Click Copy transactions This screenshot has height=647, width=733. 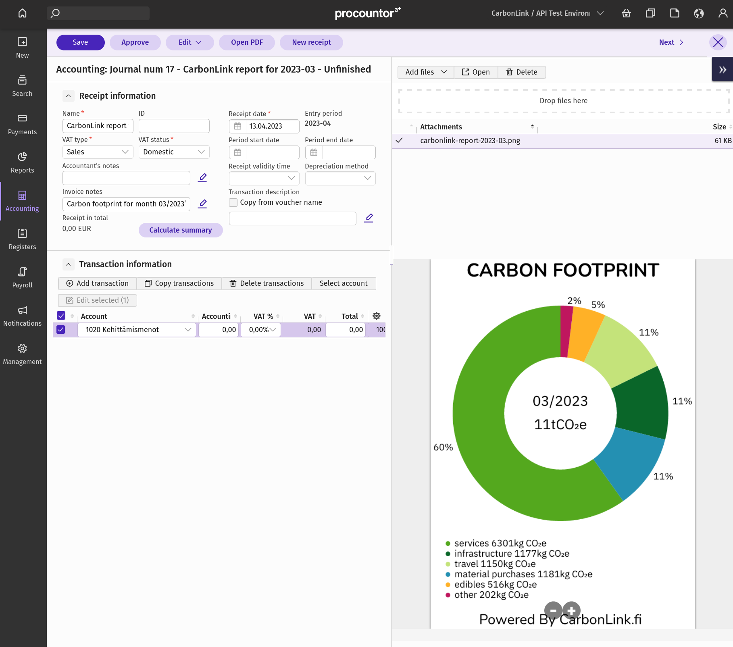click(179, 283)
